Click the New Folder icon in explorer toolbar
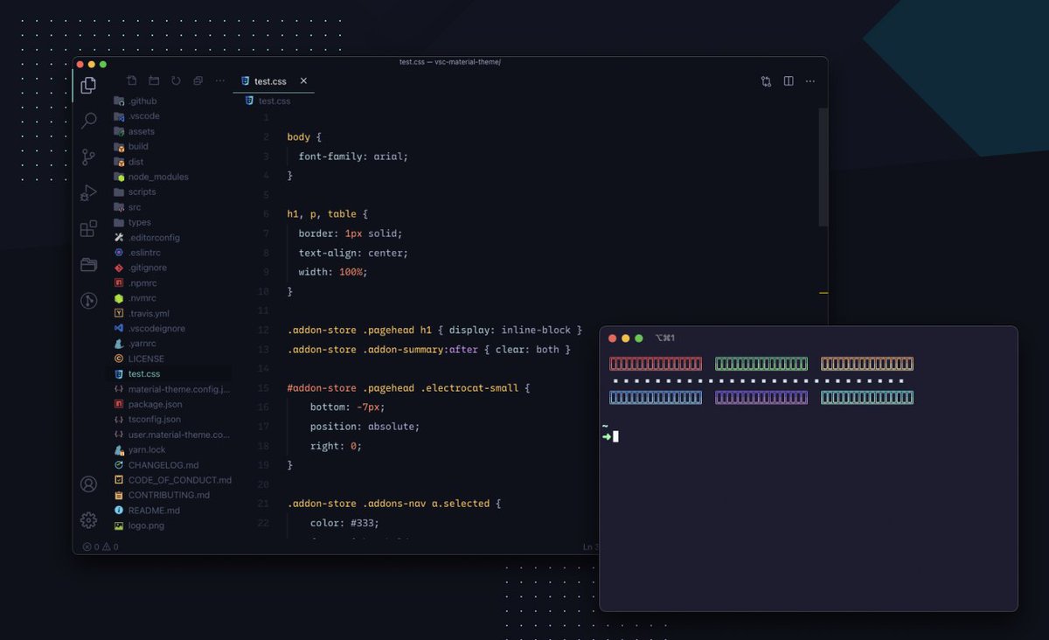Image resolution: width=1049 pixels, height=640 pixels. pos(154,80)
